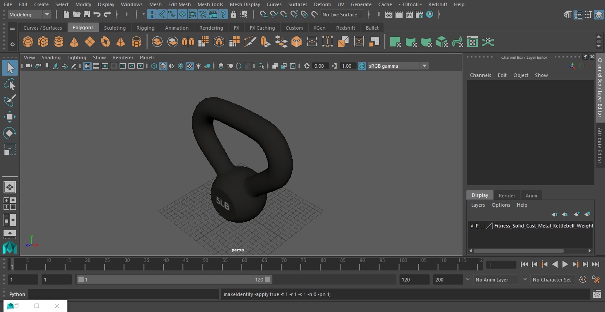Create a polygon cylinder from the shelf
This screenshot has height=312, width=605.
(59, 42)
